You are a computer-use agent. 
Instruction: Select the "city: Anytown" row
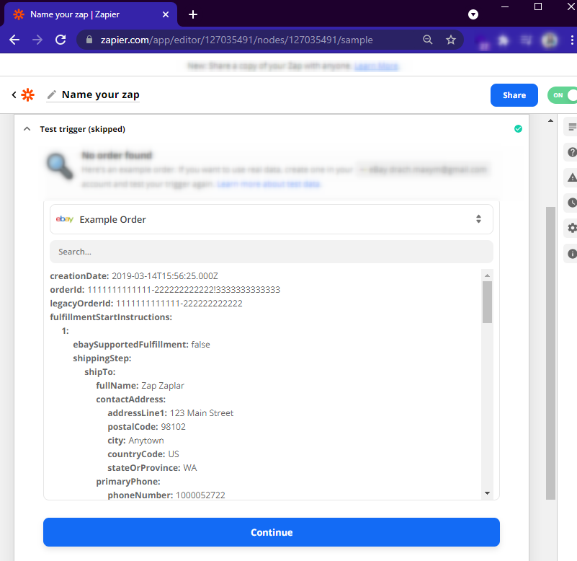pyautogui.click(x=135, y=440)
